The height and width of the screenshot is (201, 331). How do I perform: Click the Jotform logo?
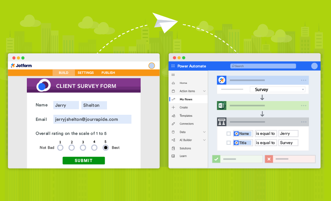click(21, 65)
